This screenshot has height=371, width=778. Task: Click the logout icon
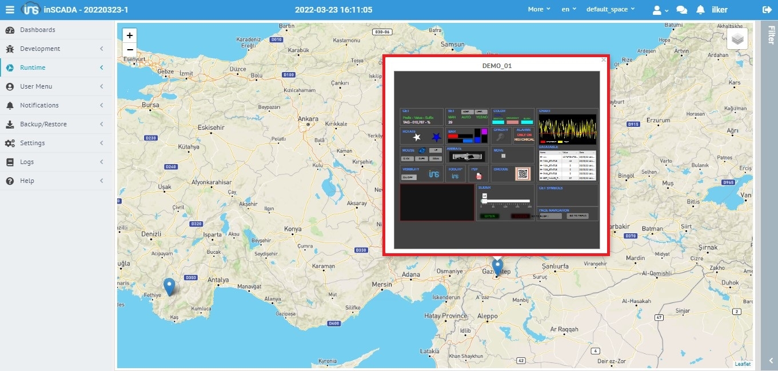point(767,10)
